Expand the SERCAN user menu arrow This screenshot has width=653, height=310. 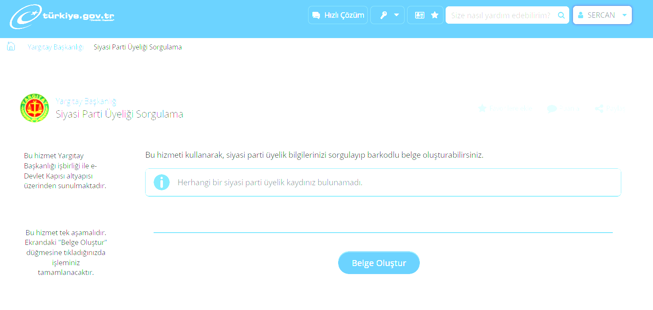[x=625, y=15]
